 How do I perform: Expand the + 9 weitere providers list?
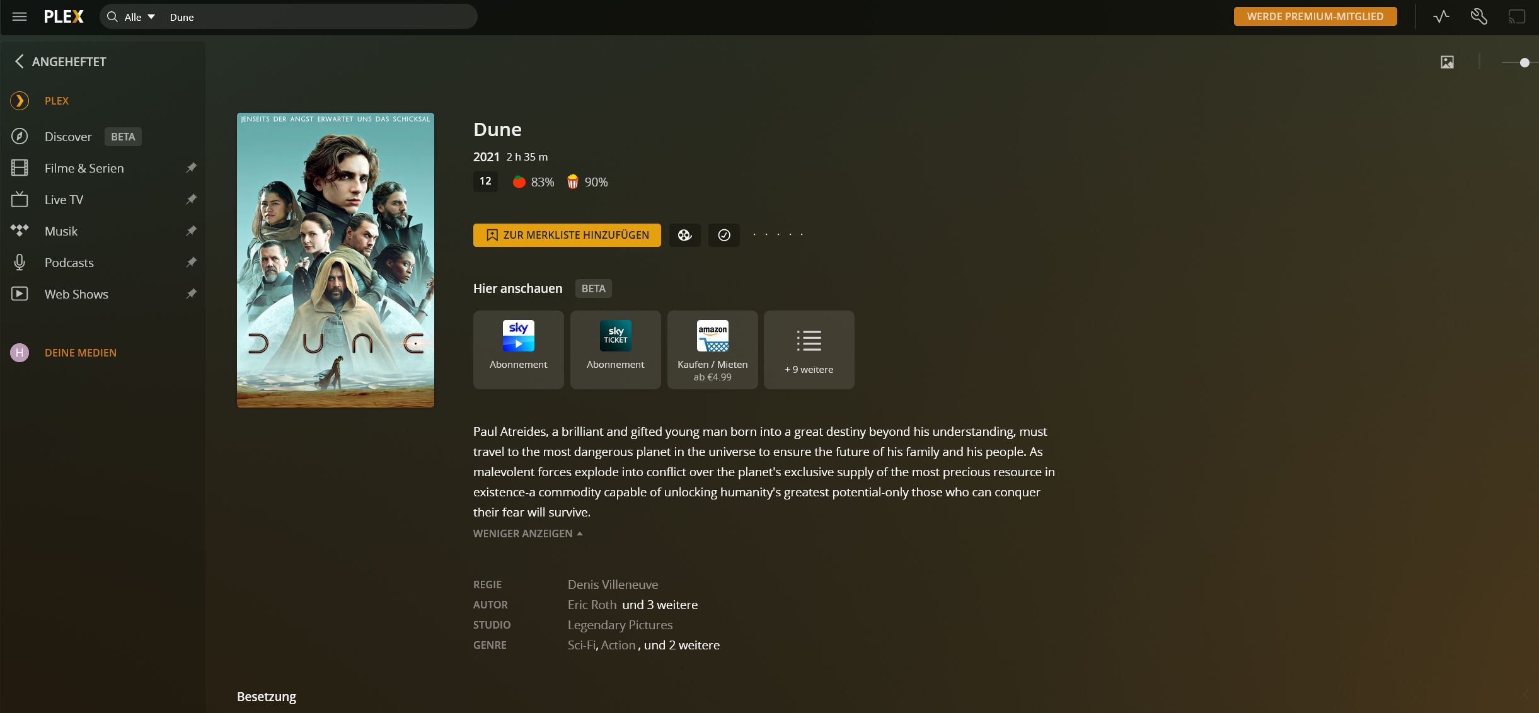[809, 349]
